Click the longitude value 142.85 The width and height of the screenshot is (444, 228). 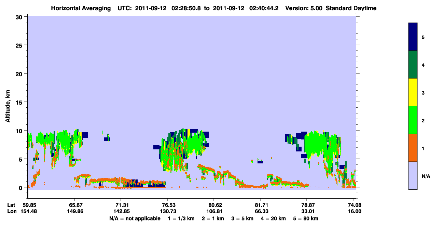pyautogui.click(x=121, y=211)
